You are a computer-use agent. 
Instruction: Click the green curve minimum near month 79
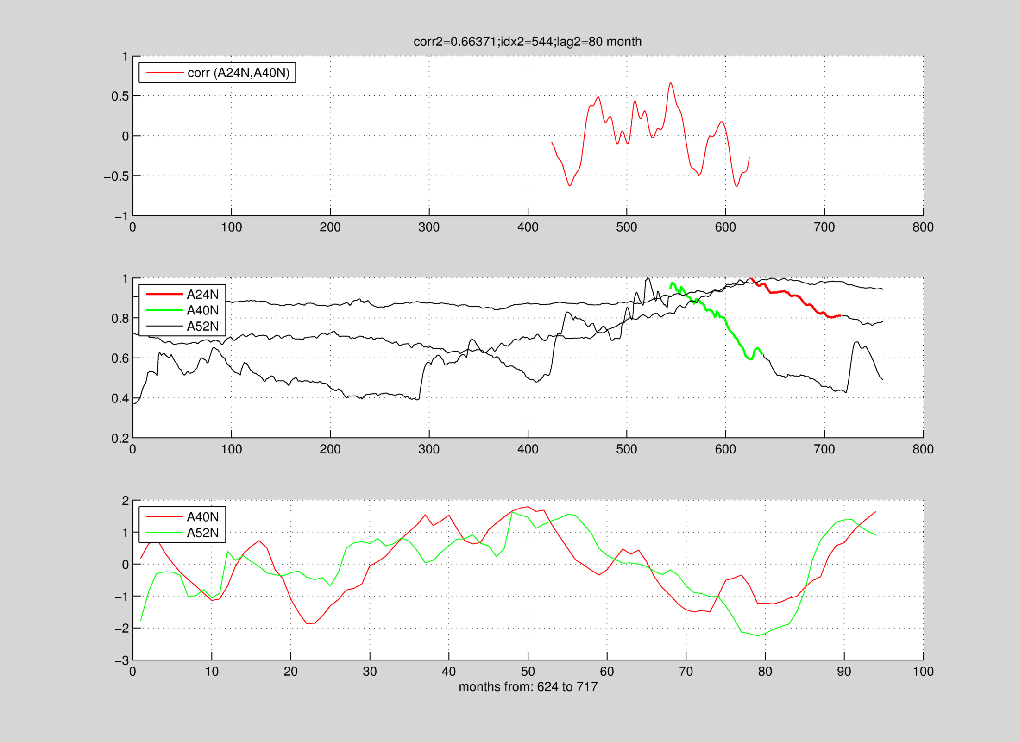pyautogui.click(x=757, y=635)
